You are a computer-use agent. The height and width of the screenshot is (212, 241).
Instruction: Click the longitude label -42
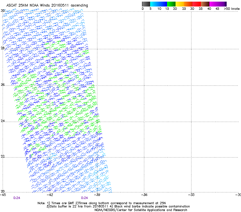click(x=50, y=195)
